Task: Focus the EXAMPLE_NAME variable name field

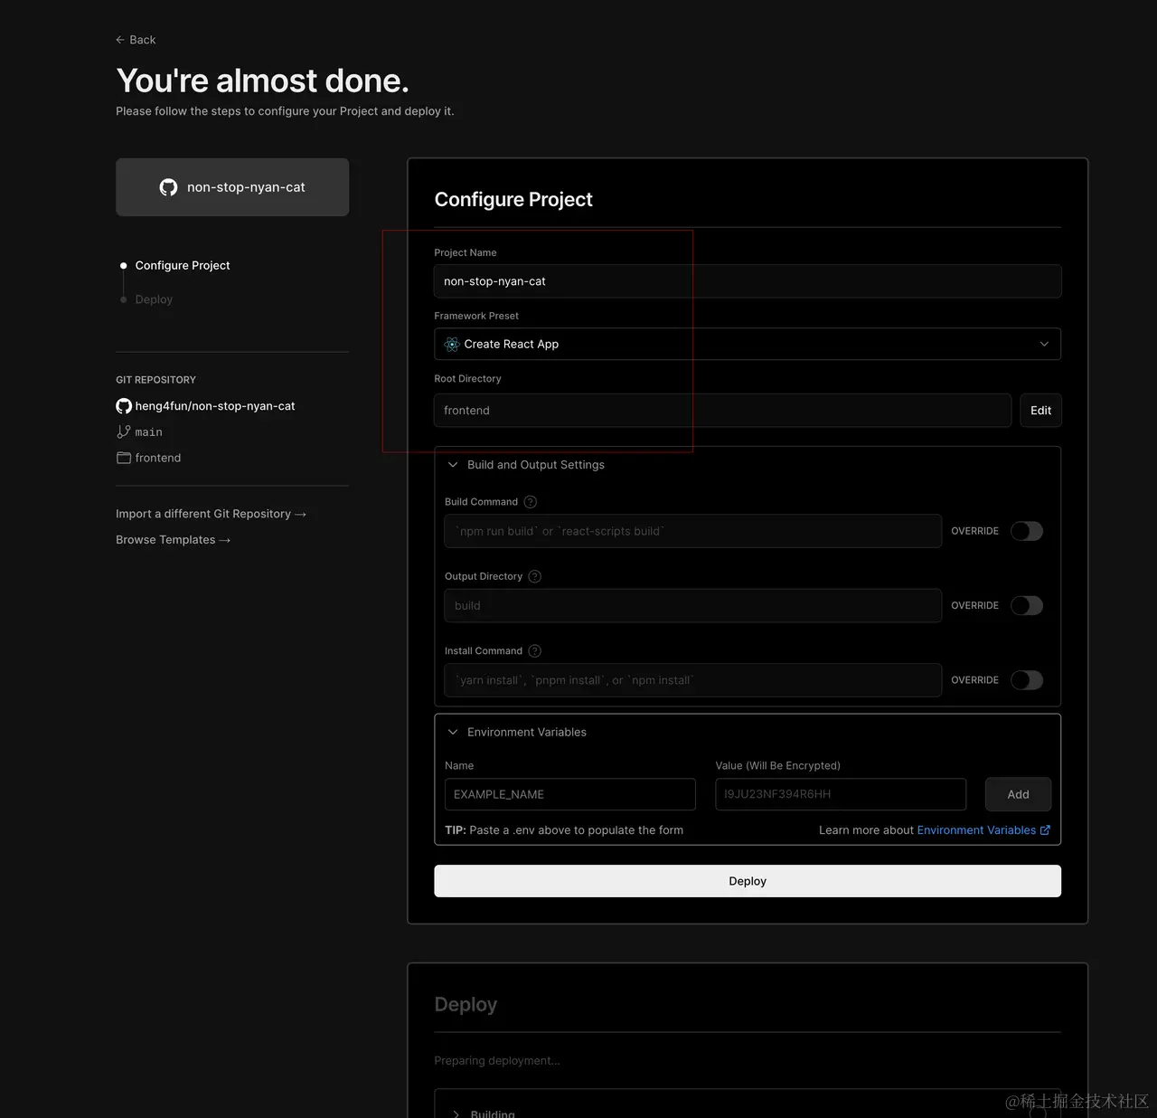Action: tap(569, 794)
